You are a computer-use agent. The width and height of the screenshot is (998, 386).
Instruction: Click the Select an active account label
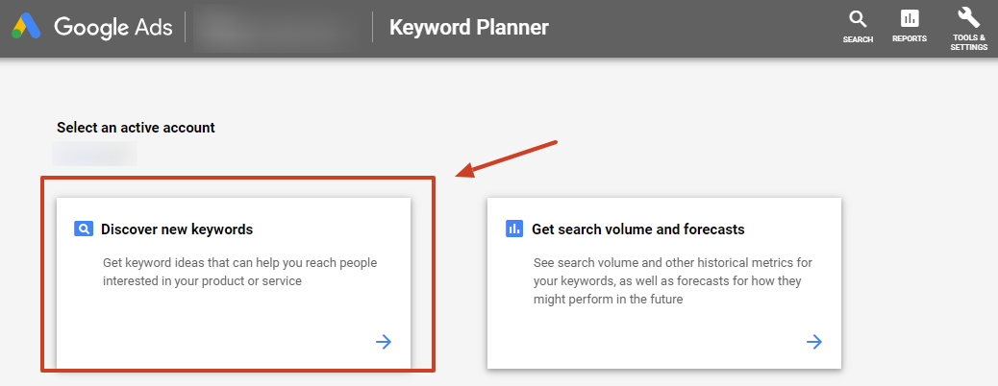pyautogui.click(x=137, y=127)
